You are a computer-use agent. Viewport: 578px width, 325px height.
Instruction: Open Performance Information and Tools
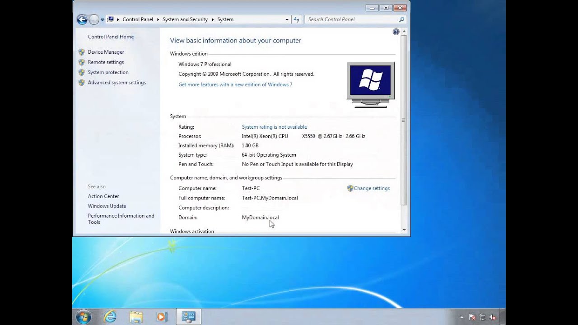tap(121, 219)
